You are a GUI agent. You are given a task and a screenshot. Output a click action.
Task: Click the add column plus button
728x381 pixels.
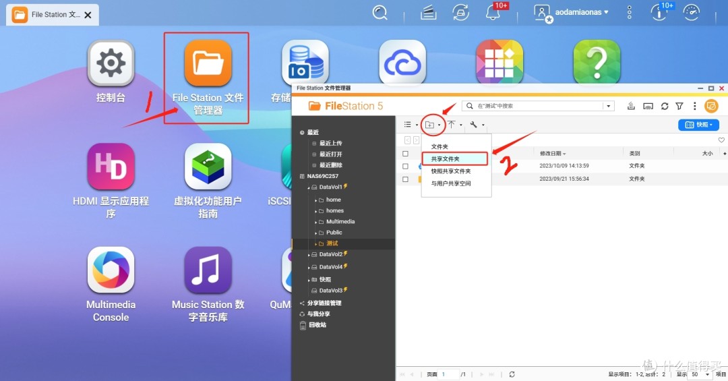pos(725,153)
